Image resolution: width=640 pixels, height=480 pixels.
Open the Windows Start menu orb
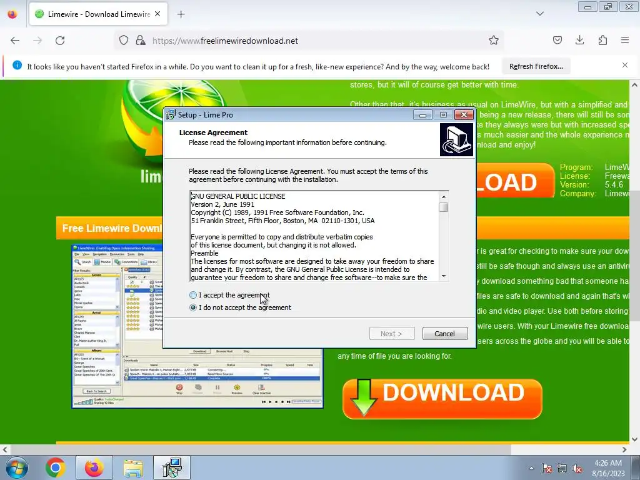point(16,467)
